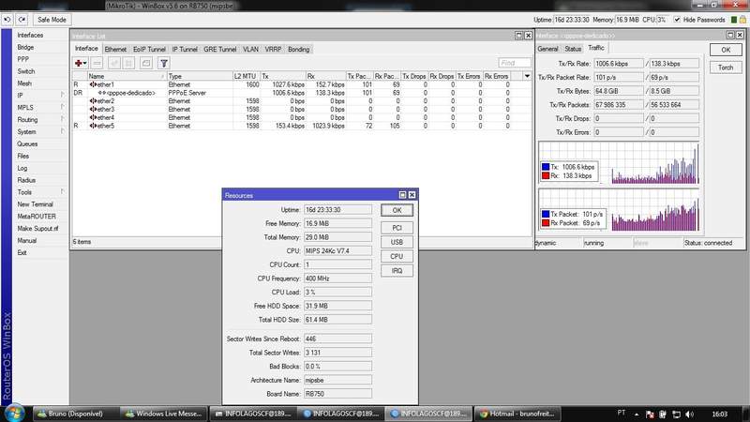Click the Type column header
750x422 pixels.
point(200,76)
